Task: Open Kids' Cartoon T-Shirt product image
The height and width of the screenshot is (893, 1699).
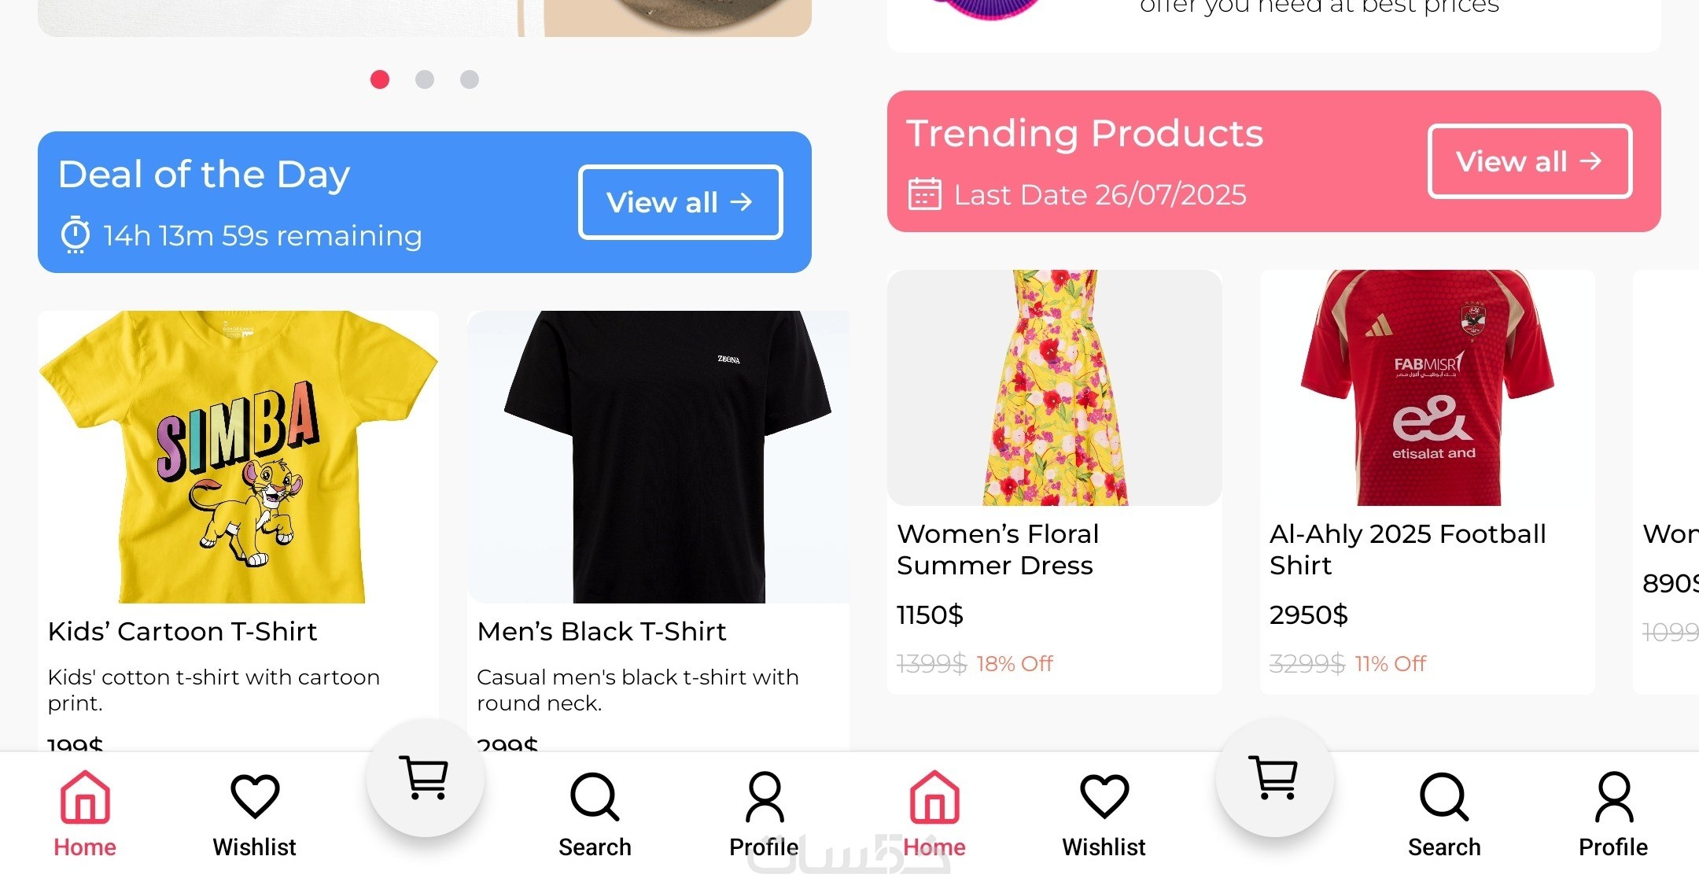Action: [238, 457]
